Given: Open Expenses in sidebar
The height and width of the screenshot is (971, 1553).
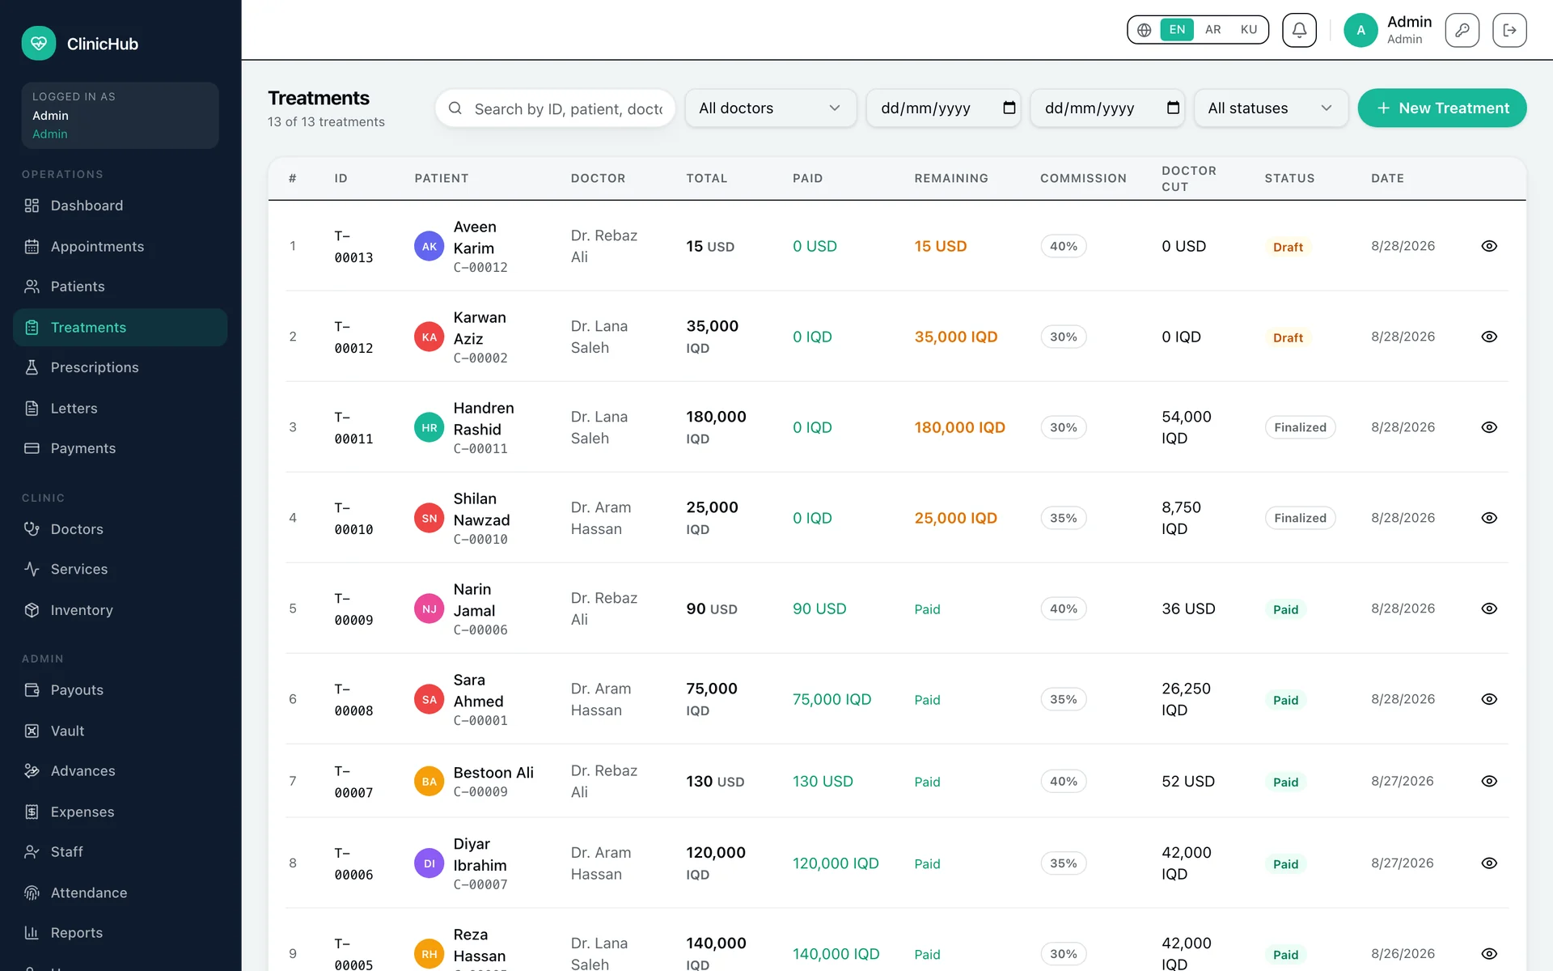Looking at the screenshot, I should click(120, 812).
